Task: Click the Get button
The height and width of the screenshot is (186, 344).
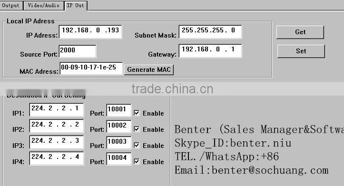Action: (x=300, y=32)
